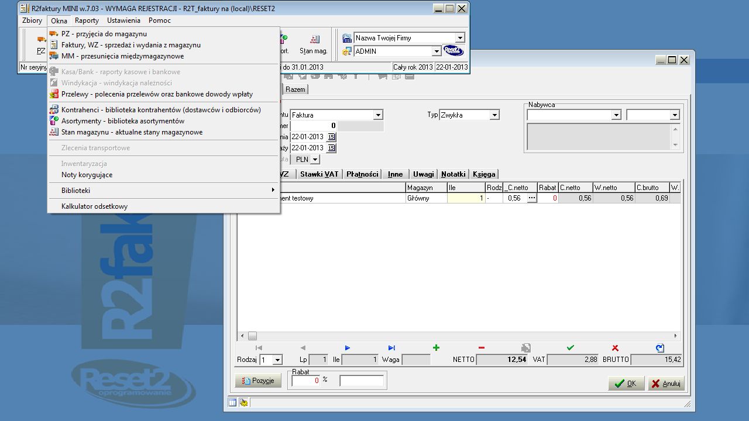Screen dimensions: 749x421
Task: Click the Reset2 logo button
Action: 453,51
